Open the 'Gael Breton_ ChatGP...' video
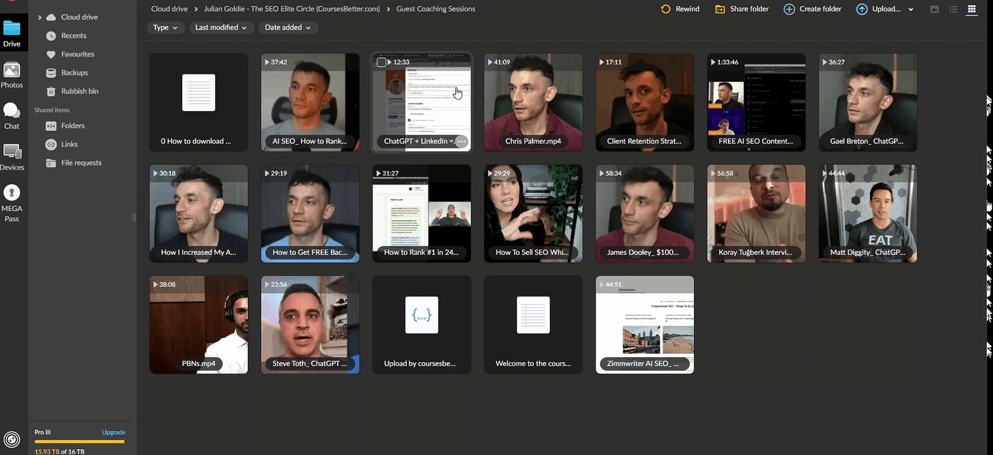The height and width of the screenshot is (455, 993). [868, 102]
